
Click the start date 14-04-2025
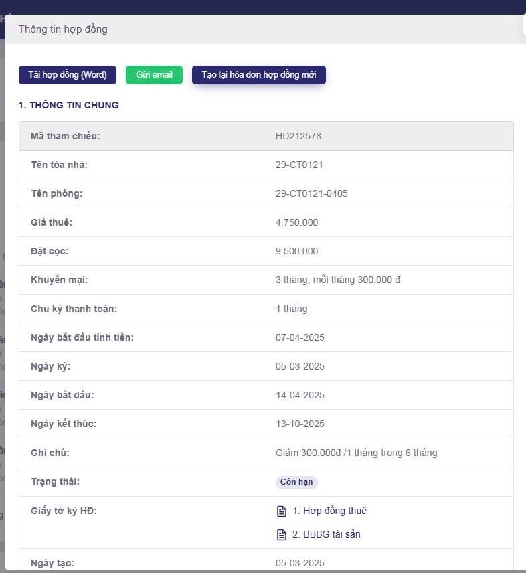pos(300,395)
